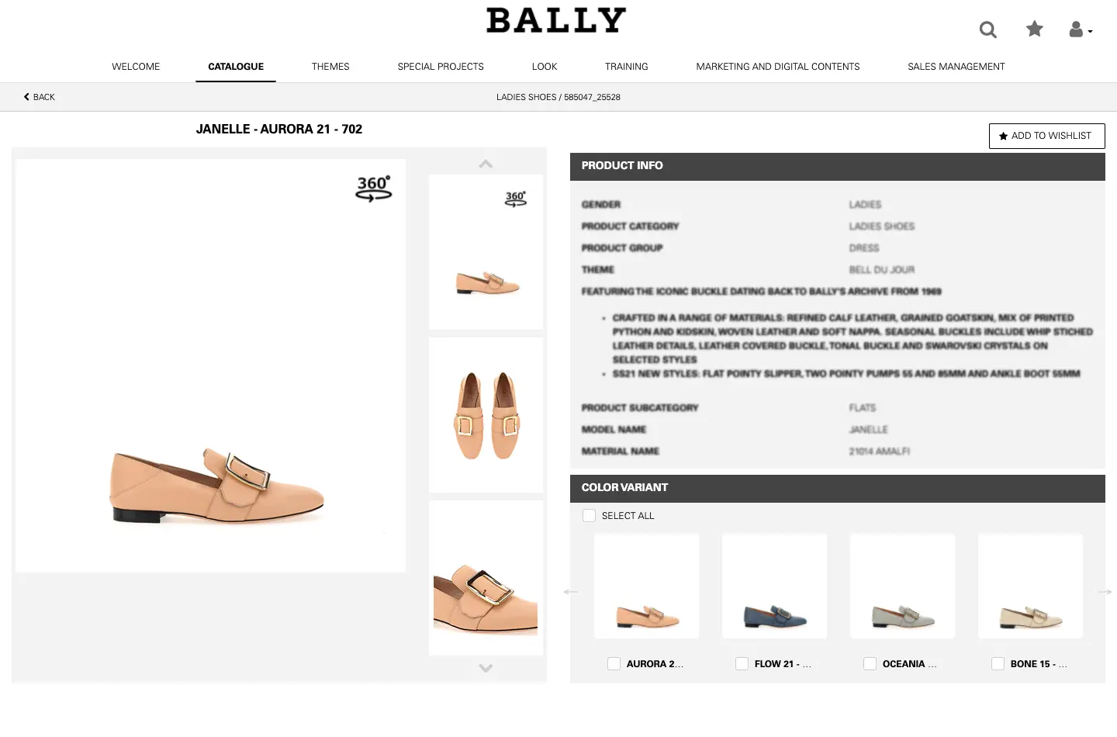Check the Select All checkbox
Screen dimensions: 1117x737
(x=589, y=516)
